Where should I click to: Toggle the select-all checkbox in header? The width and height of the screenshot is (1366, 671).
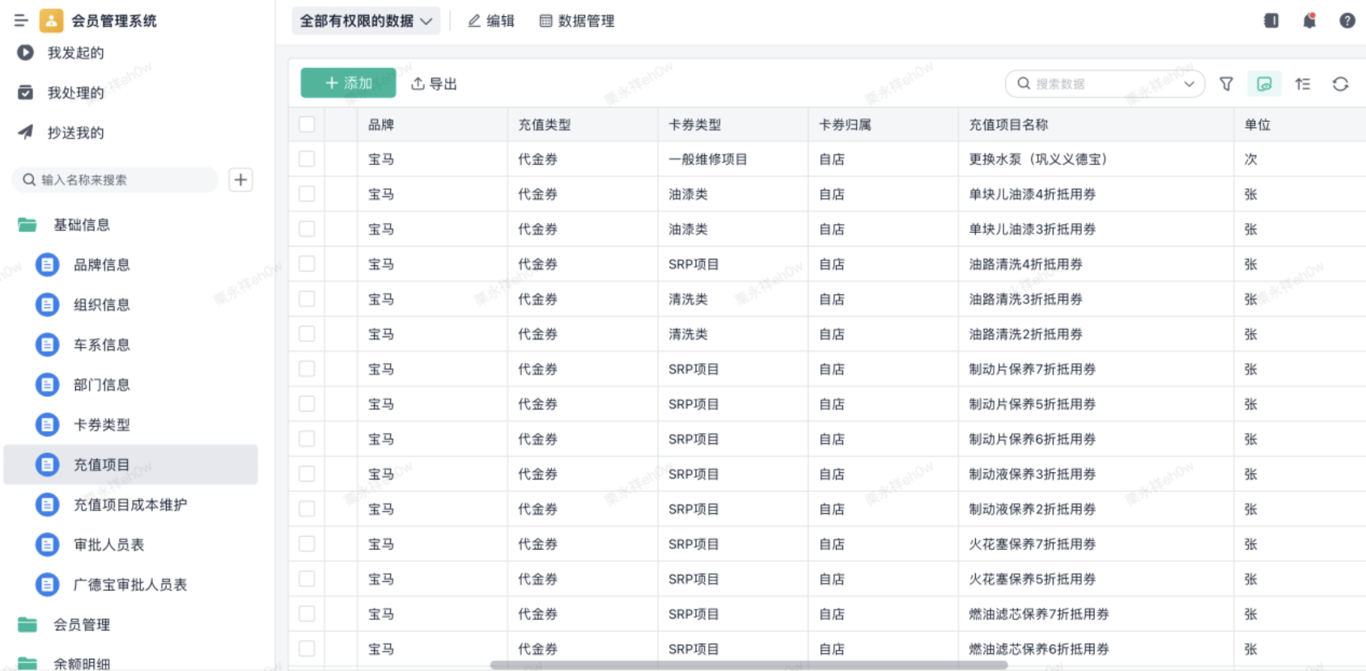pyautogui.click(x=307, y=124)
